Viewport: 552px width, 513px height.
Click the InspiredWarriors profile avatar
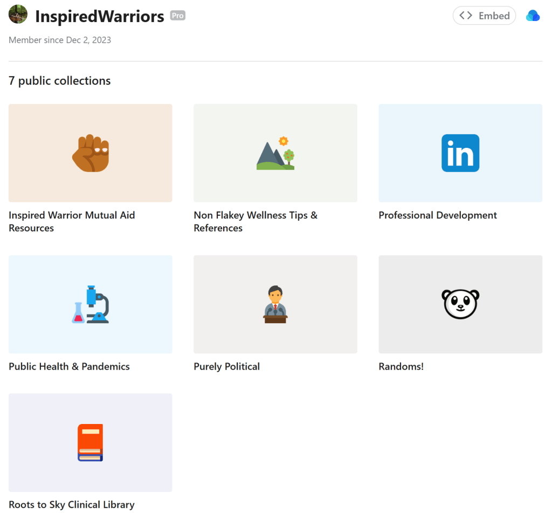[x=18, y=15]
